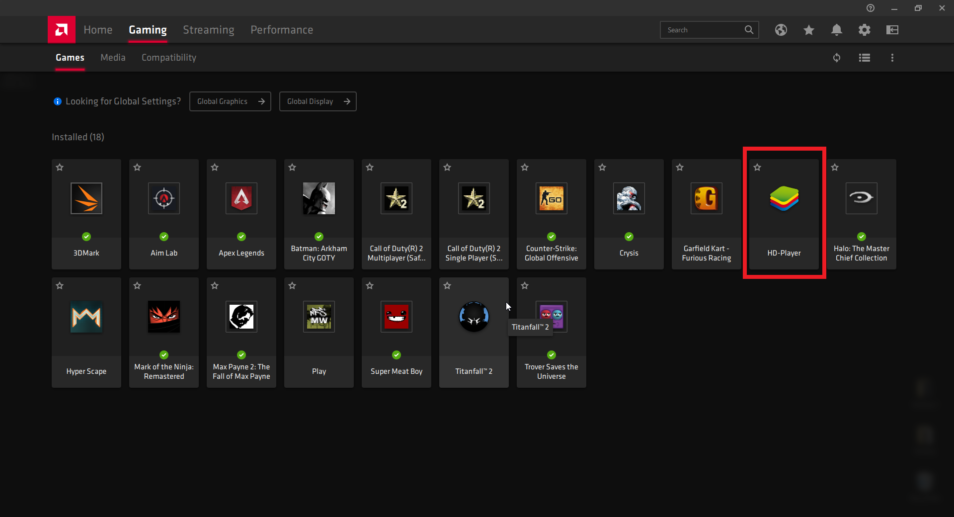Click the search magnifier icon
This screenshot has width=954, height=517.
point(749,30)
